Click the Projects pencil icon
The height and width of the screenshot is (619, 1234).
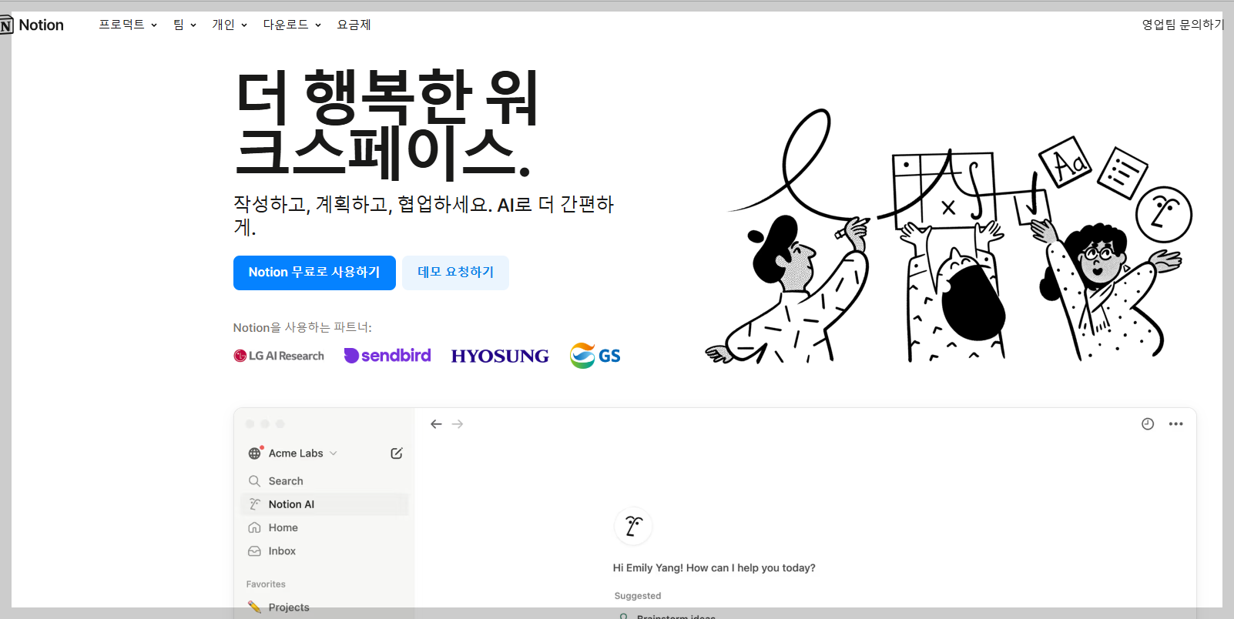tap(254, 607)
